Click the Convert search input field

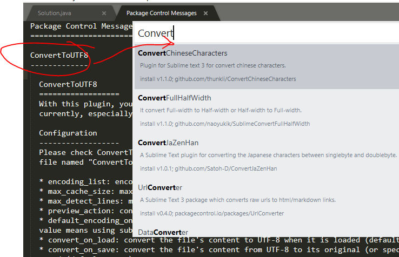pyautogui.click(x=267, y=33)
